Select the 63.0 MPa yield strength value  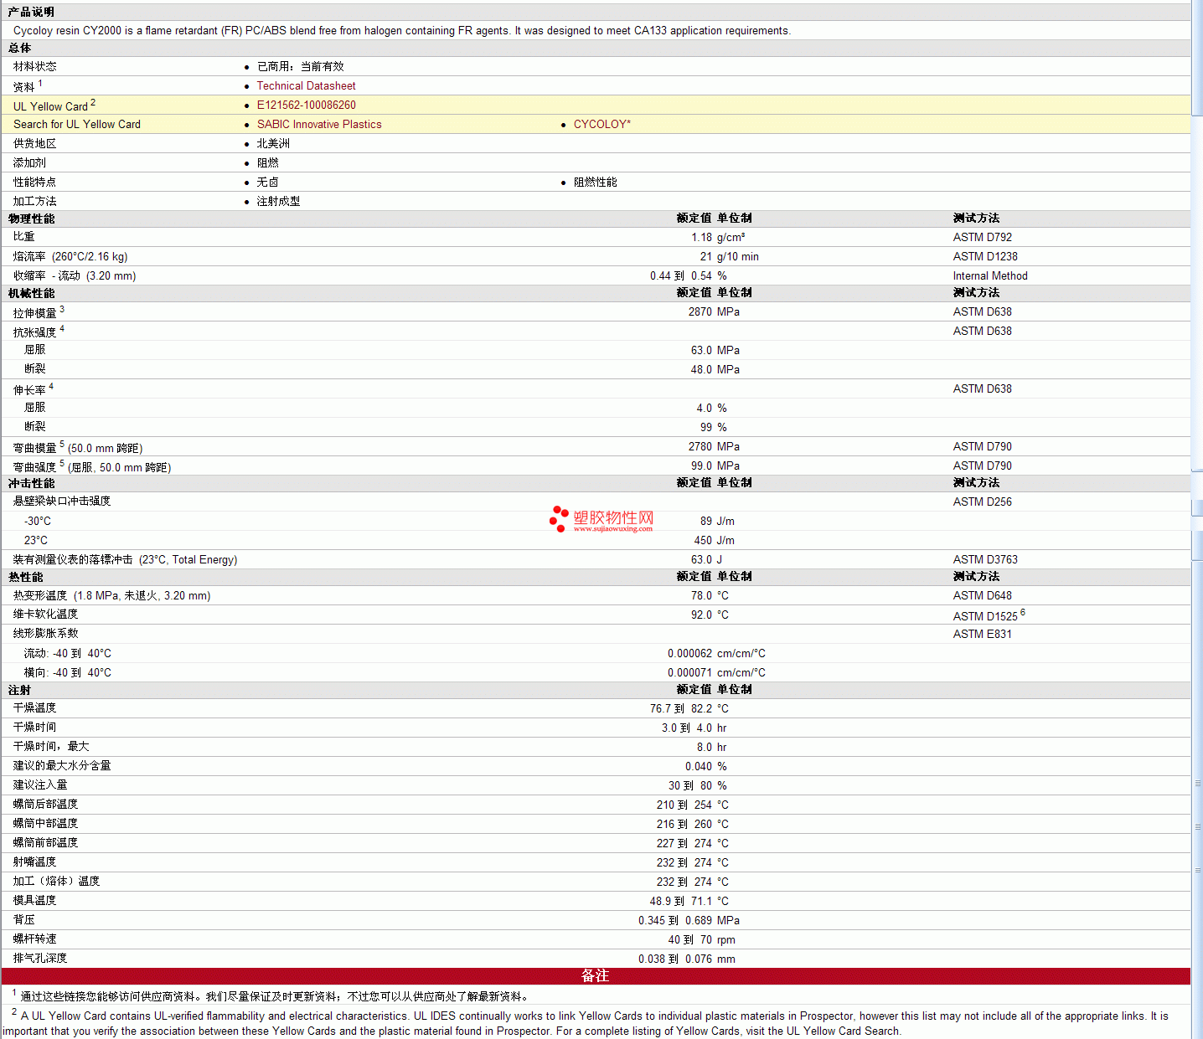click(715, 350)
